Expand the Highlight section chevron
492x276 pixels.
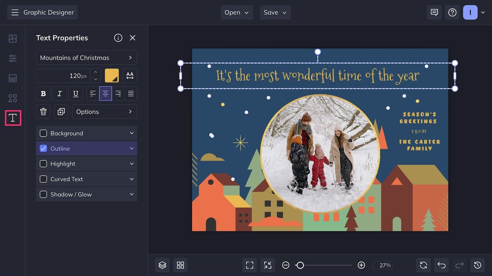[131, 164]
